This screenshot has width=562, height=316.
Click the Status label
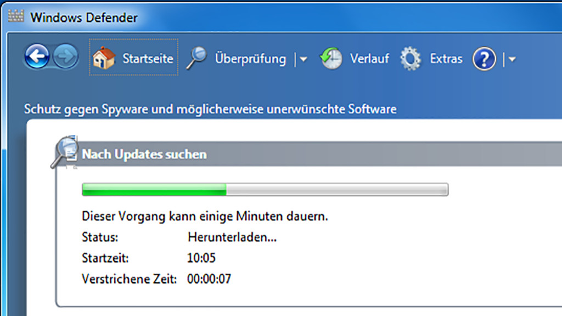pos(100,237)
